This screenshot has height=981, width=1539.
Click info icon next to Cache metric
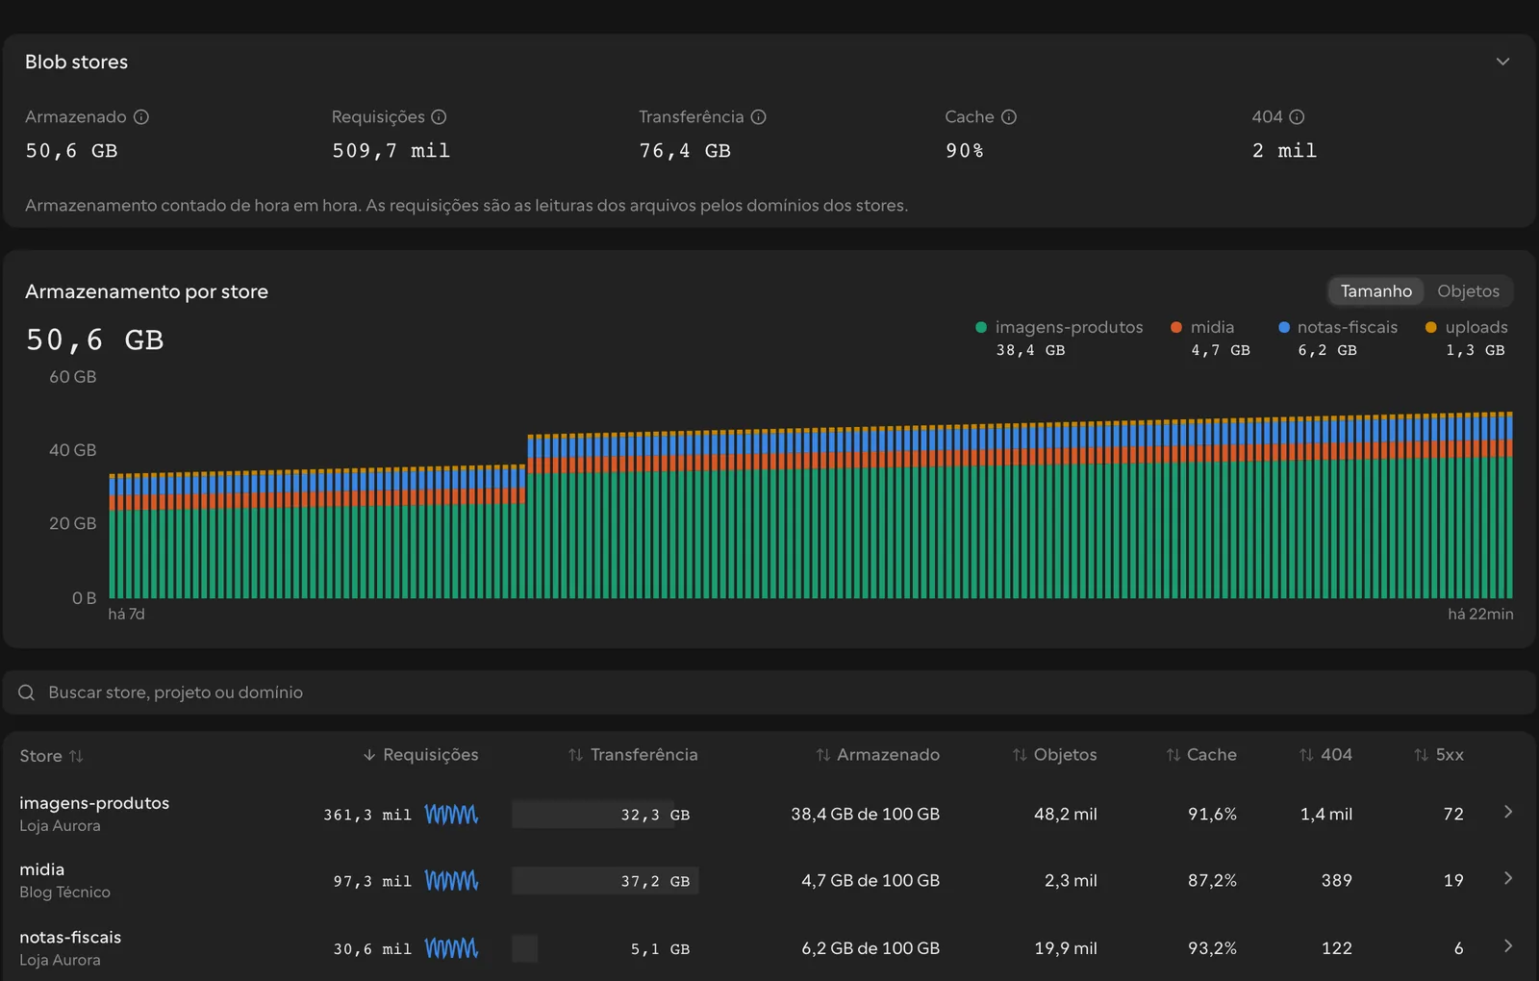pyautogui.click(x=1008, y=117)
